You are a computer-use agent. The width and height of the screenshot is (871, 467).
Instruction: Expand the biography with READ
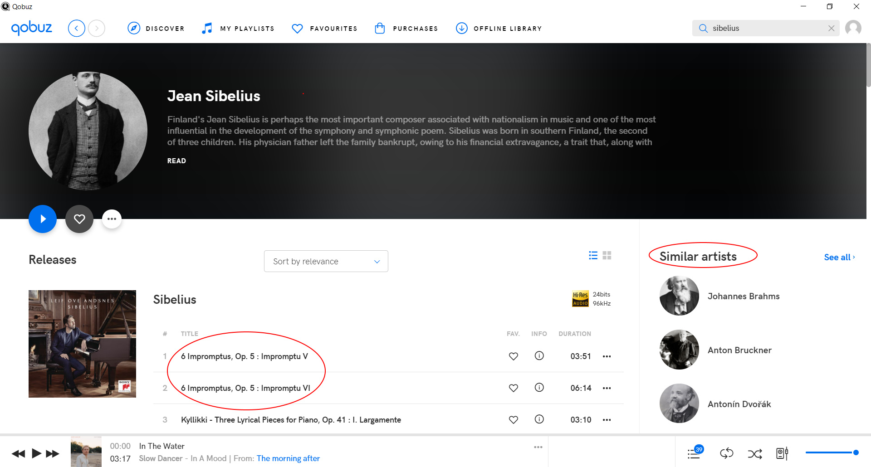(176, 161)
